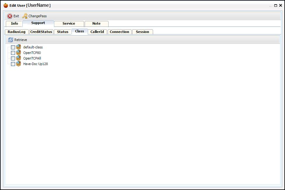Click the OpenTCP80 package icon
This screenshot has width=285, height=190.
point(19,53)
